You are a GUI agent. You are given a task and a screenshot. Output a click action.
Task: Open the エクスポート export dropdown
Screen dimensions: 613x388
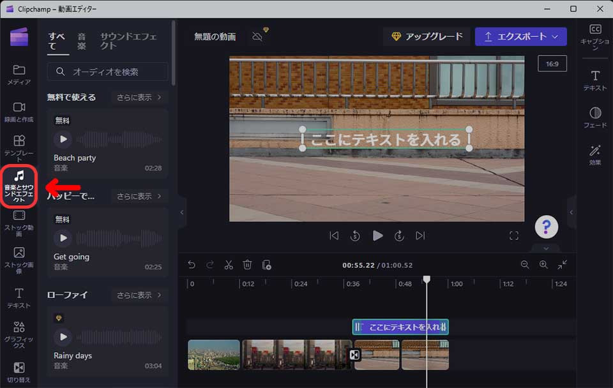pos(520,36)
